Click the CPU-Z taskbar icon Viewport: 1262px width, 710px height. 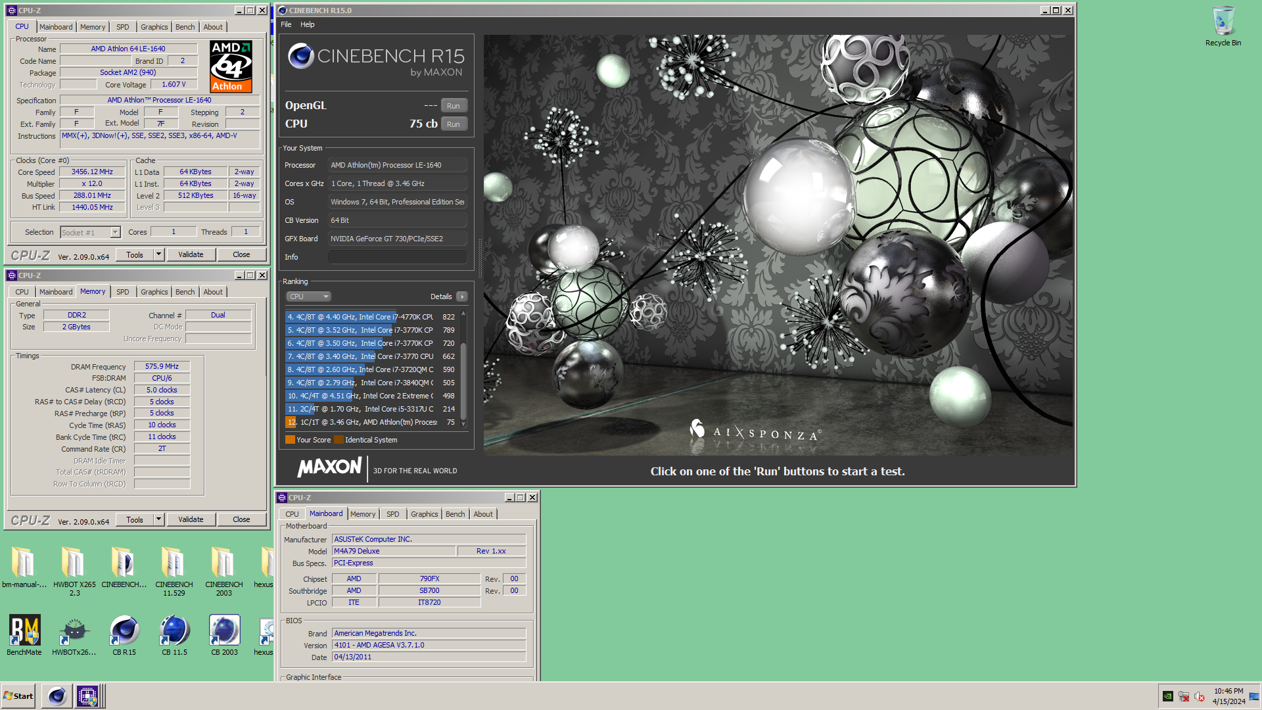pyautogui.click(x=87, y=696)
